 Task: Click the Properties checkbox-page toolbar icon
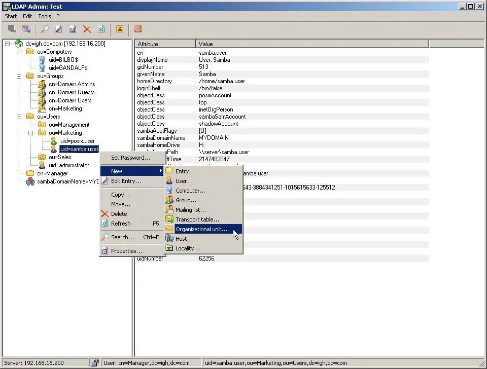[73, 29]
